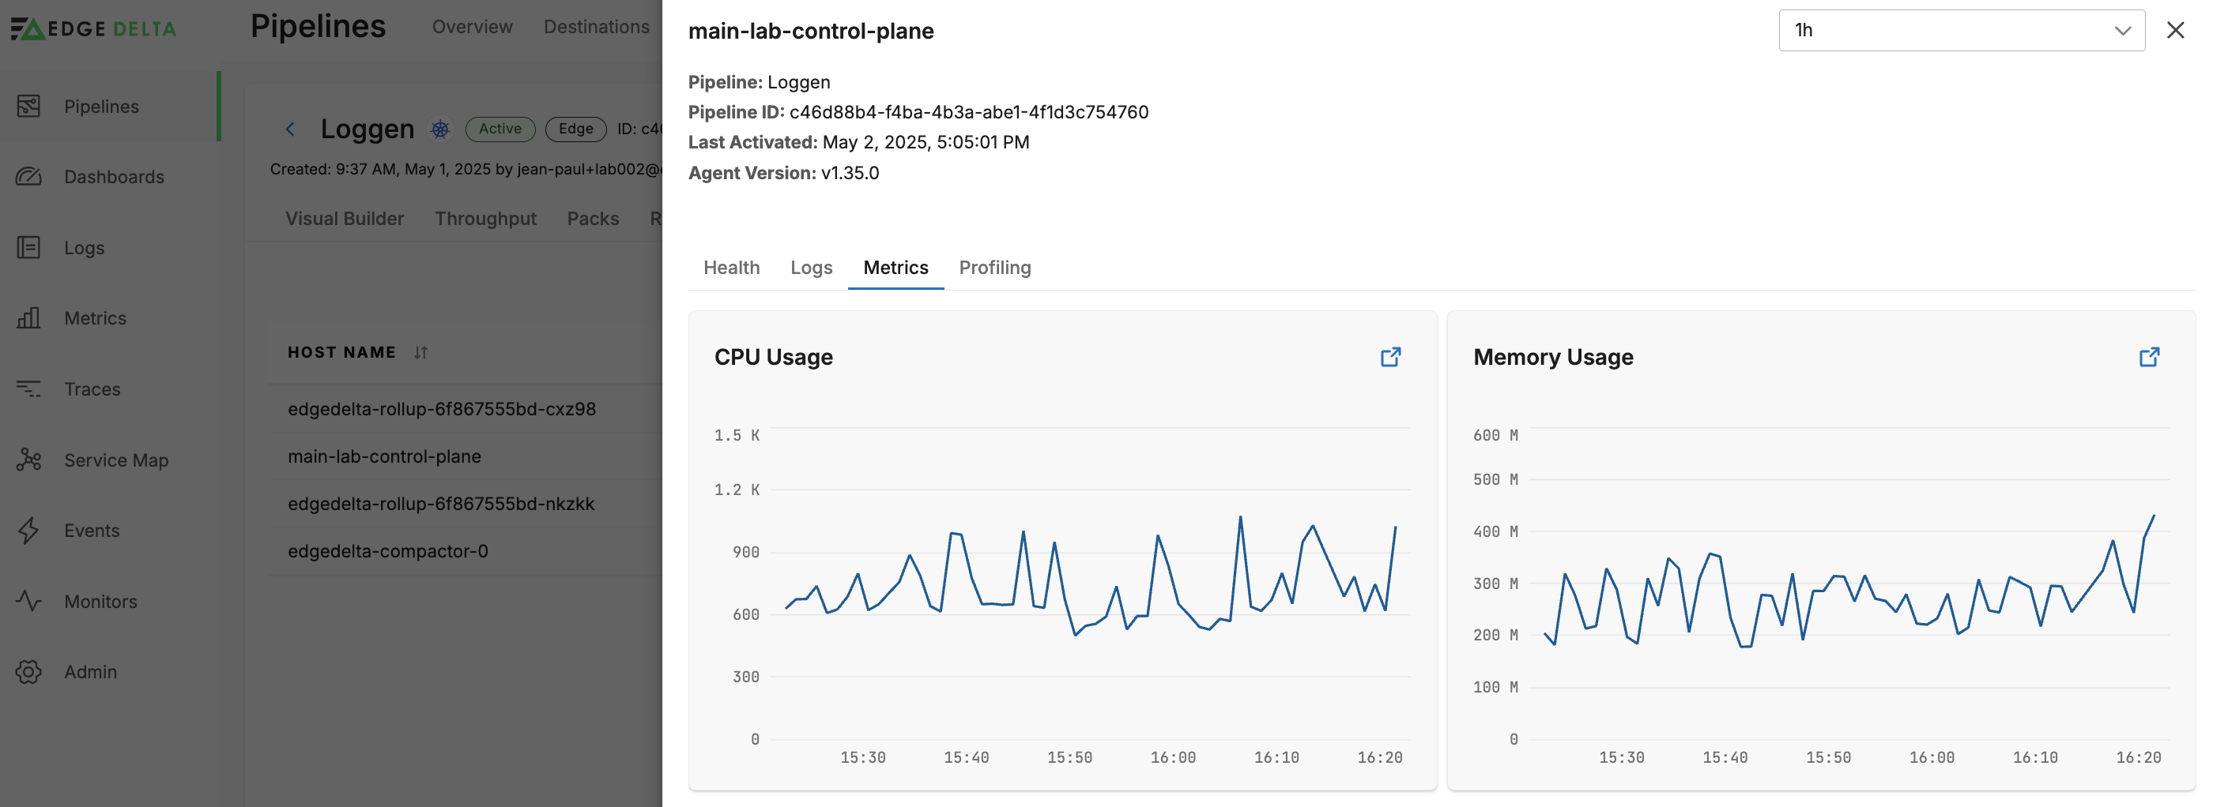Open the Packs tab

click(593, 219)
